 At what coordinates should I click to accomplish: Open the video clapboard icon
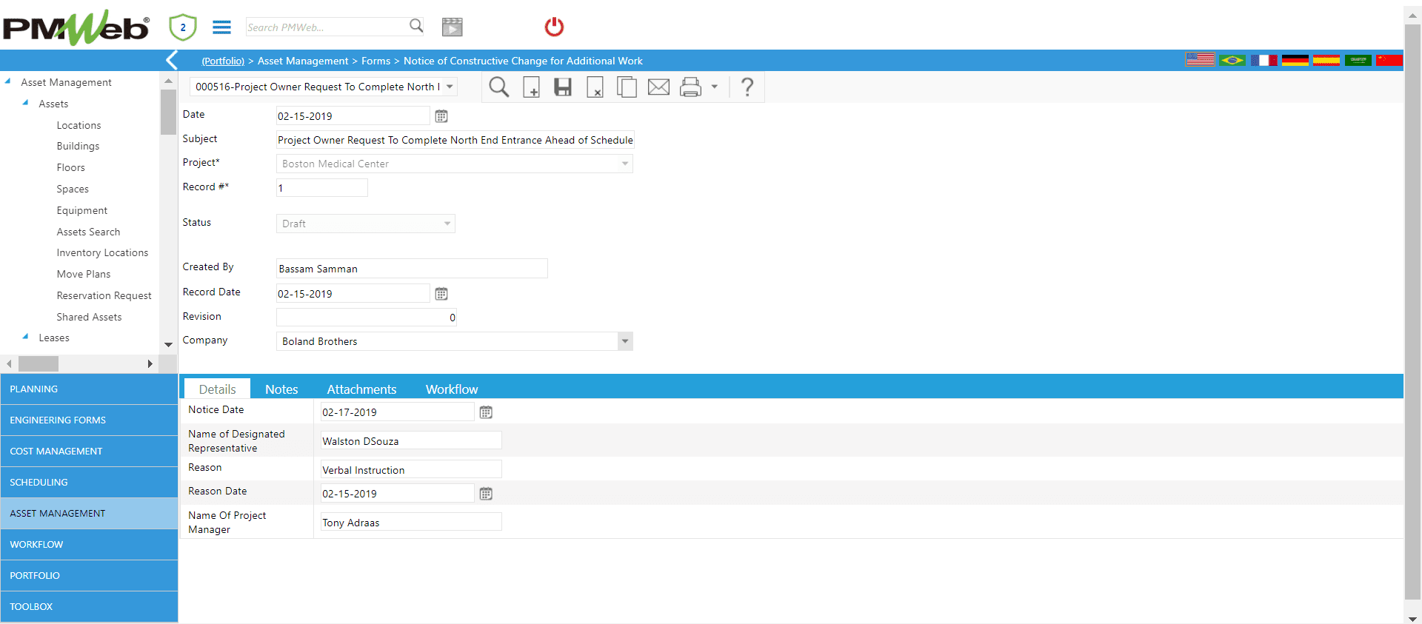click(x=452, y=27)
